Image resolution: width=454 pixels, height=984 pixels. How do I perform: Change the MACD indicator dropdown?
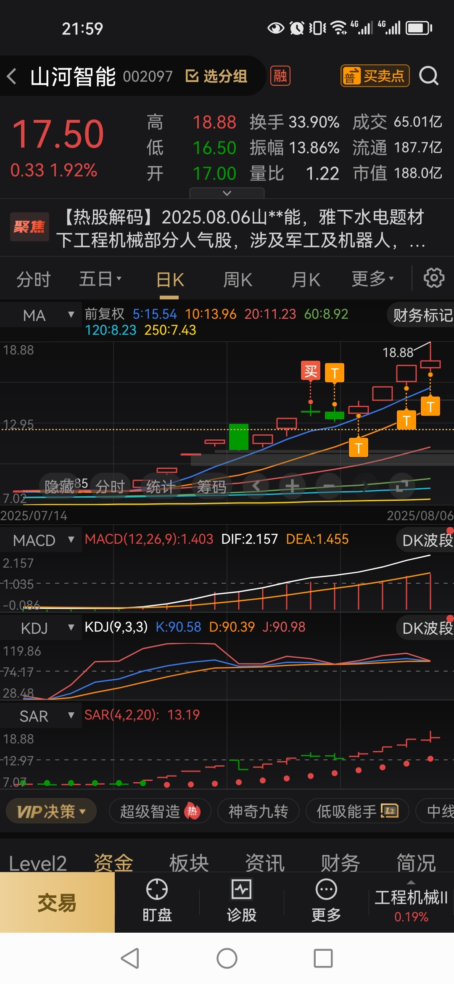41,540
